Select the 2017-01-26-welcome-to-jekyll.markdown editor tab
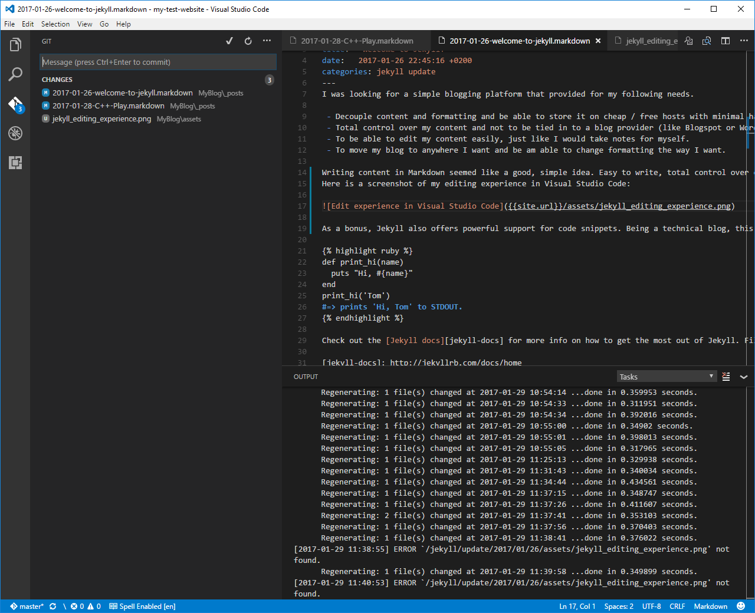The width and height of the screenshot is (755, 613). click(519, 41)
